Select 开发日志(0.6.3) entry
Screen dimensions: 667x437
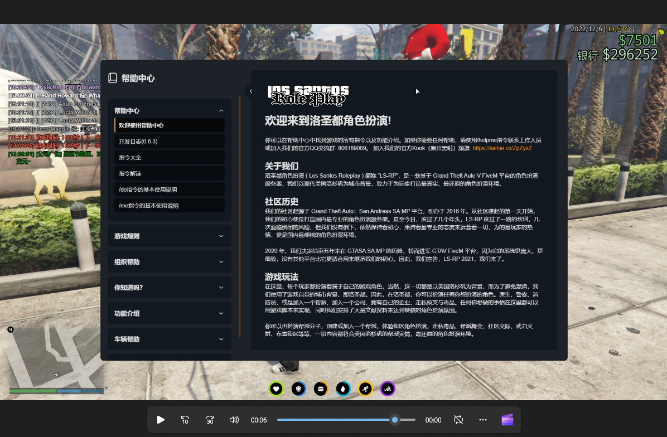(x=170, y=142)
